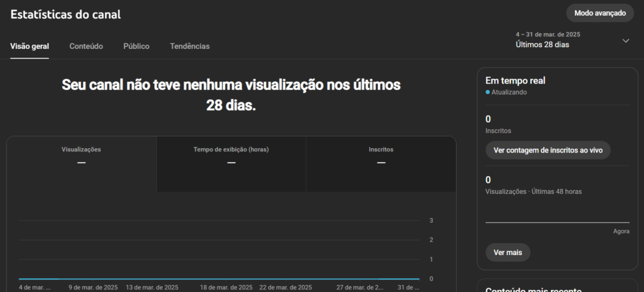Viewport: 644px width, 292px height.
Task: Click the real-time 48 hours chart baseline
Action: [557, 222]
